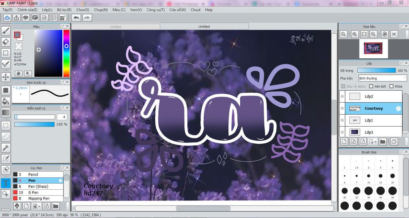Toggle visibility of Lớp2 layer

coord(342,97)
